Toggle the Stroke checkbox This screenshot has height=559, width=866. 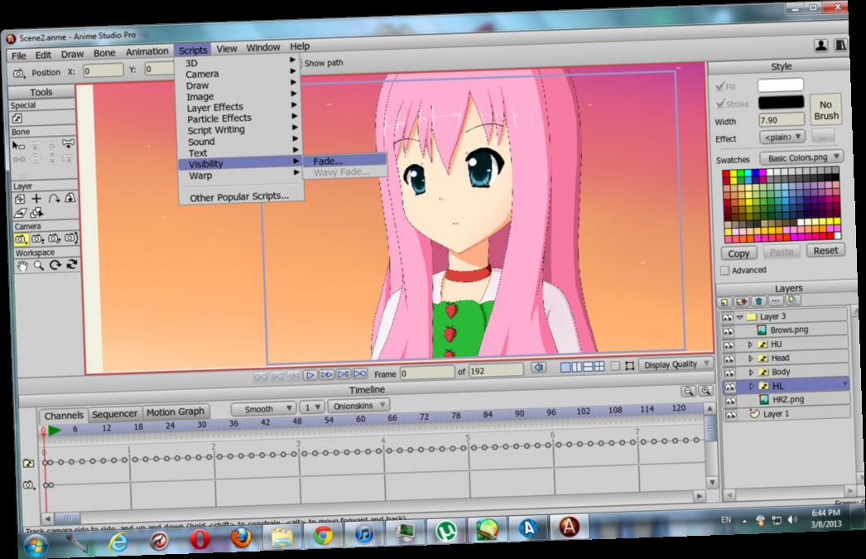(720, 104)
